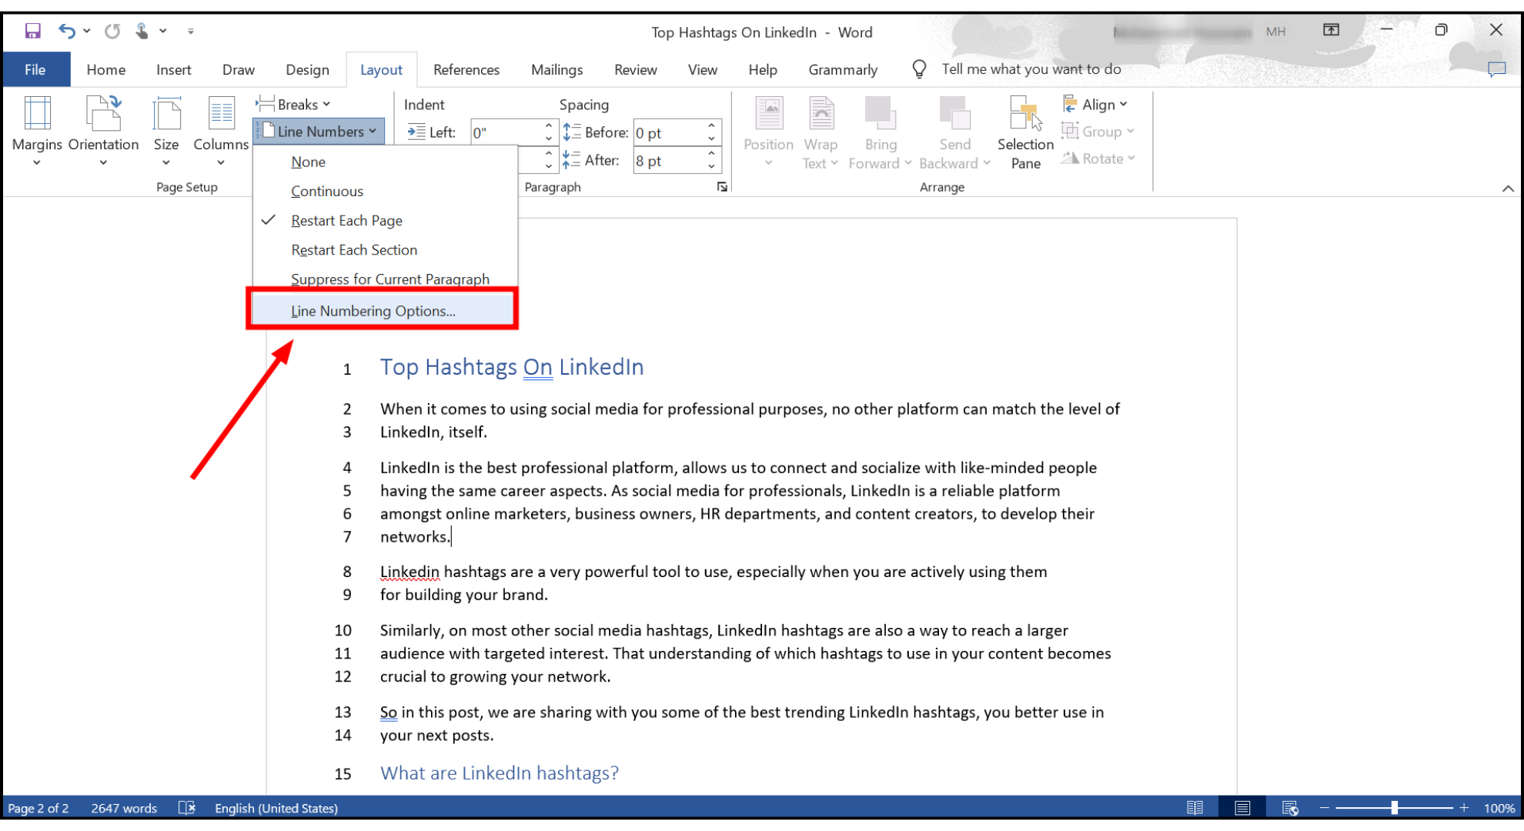Screen dimensions: 1524x831
Task: Choose Line Numbering Options from the menu
Action: pyautogui.click(x=373, y=311)
